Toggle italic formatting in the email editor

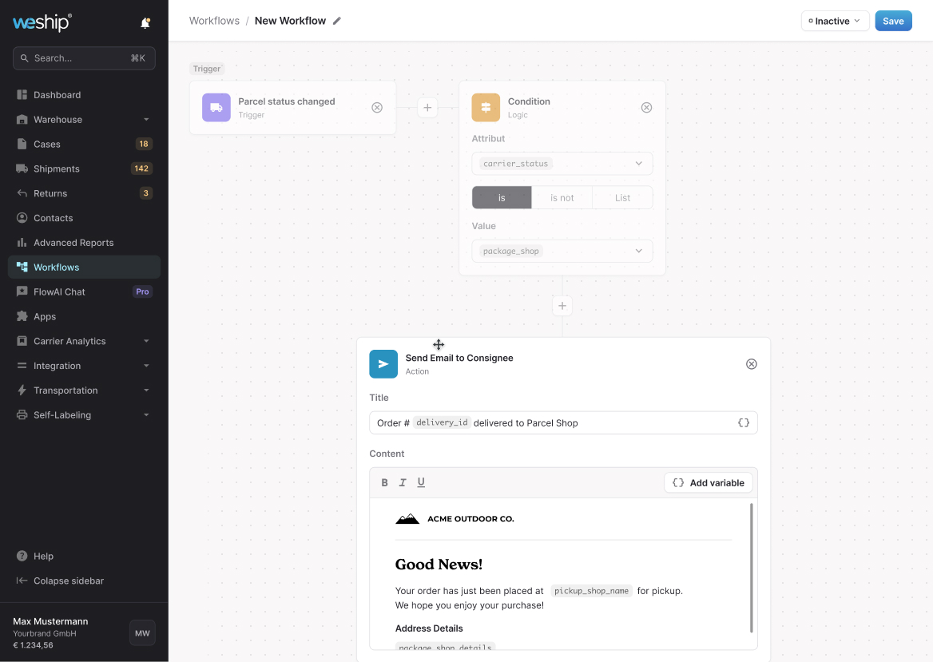403,482
